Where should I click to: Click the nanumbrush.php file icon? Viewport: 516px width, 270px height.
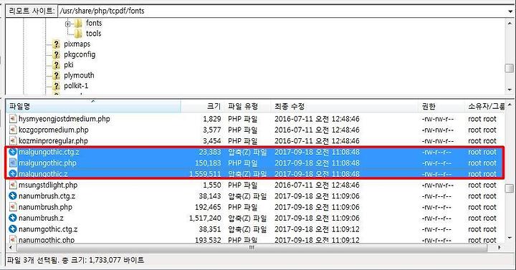13,207
